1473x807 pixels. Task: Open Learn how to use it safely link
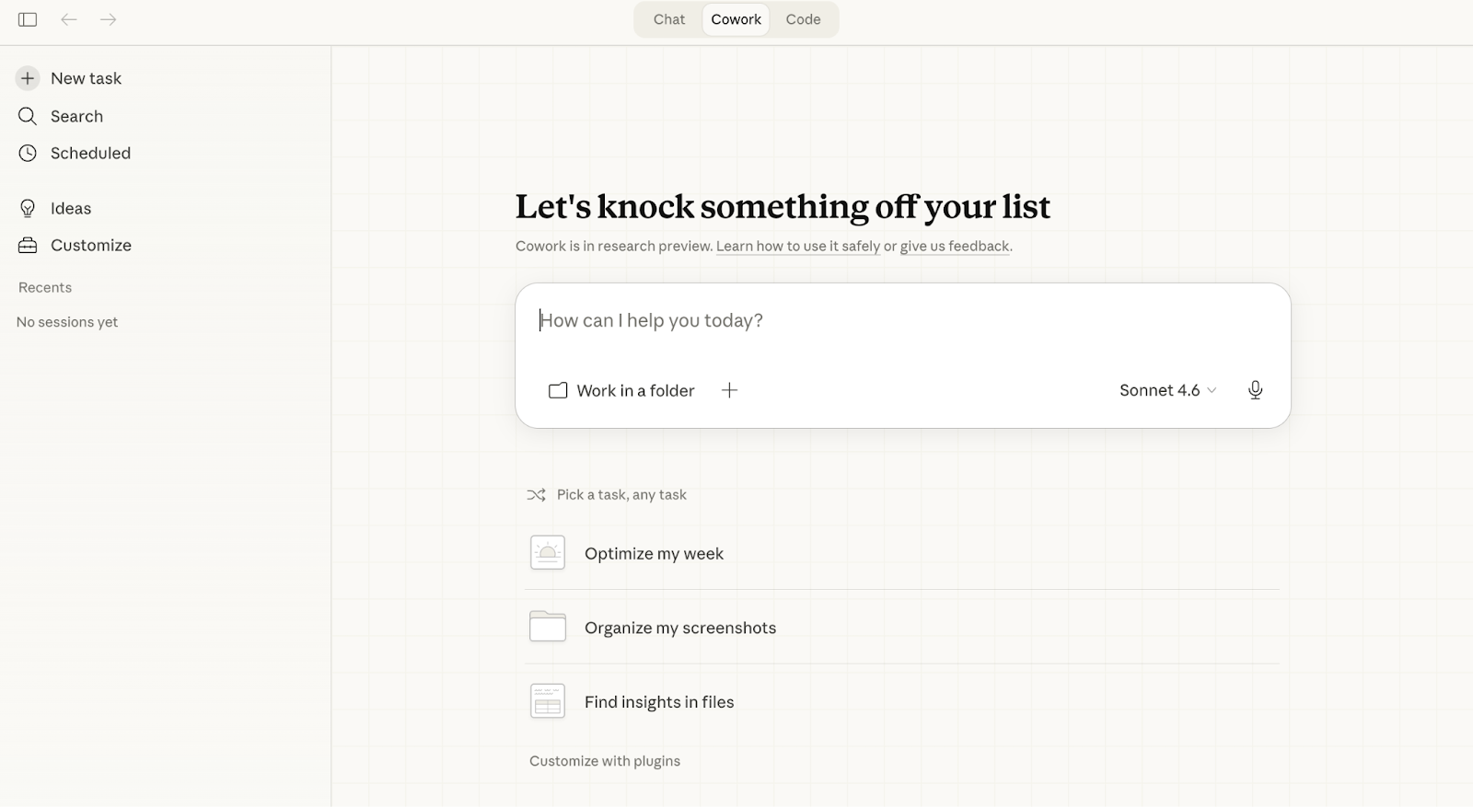coord(797,246)
